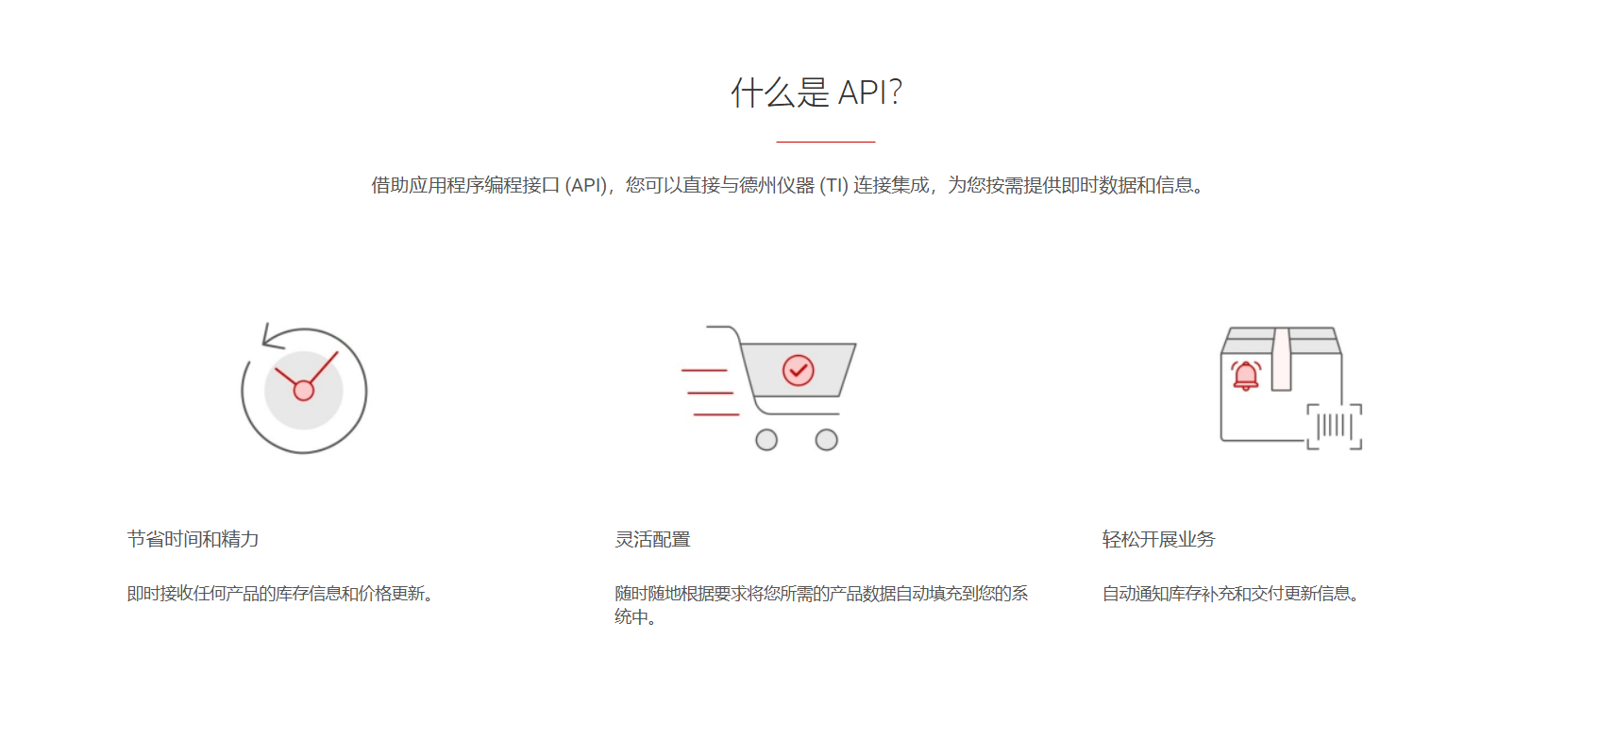Click the clock with circular arrow icon

[x=304, y=389]
